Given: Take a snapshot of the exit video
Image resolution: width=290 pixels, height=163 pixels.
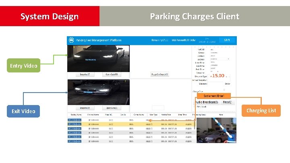Looking at the screenshot, I should [85, 108].
